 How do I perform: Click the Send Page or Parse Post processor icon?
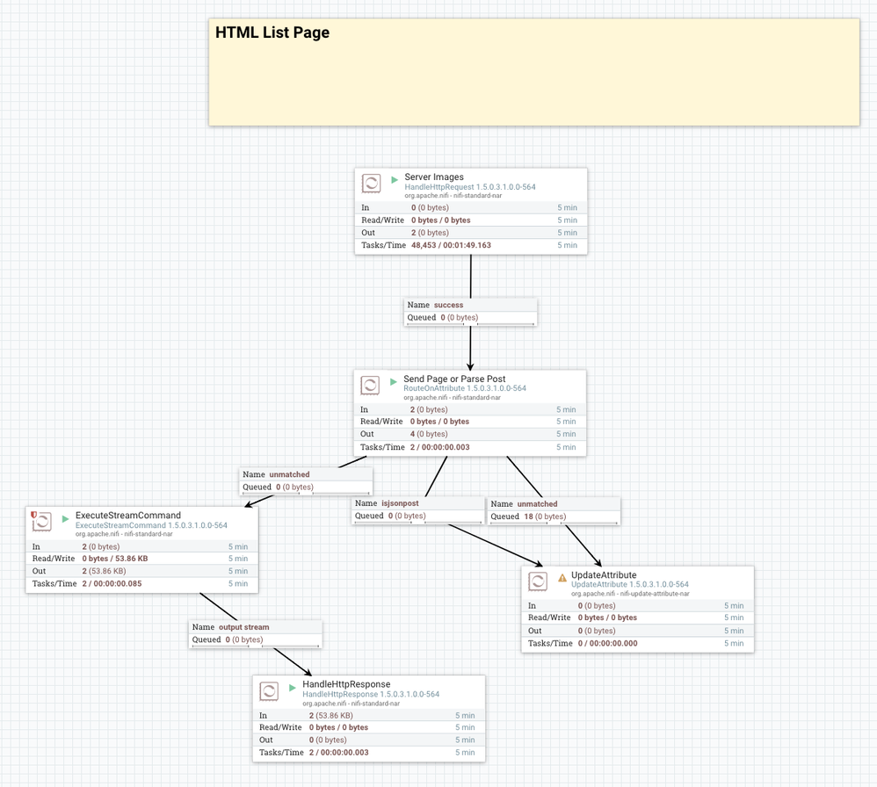coord(372,385)
